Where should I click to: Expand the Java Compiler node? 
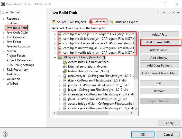[4, 37]
